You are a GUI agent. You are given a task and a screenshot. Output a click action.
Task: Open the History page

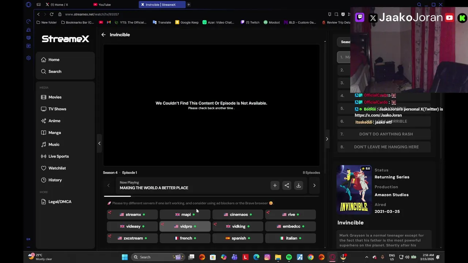[65, 180]
